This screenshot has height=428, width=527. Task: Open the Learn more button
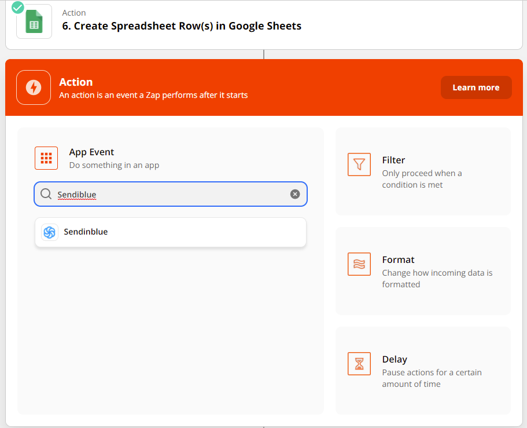coord(476,87)
